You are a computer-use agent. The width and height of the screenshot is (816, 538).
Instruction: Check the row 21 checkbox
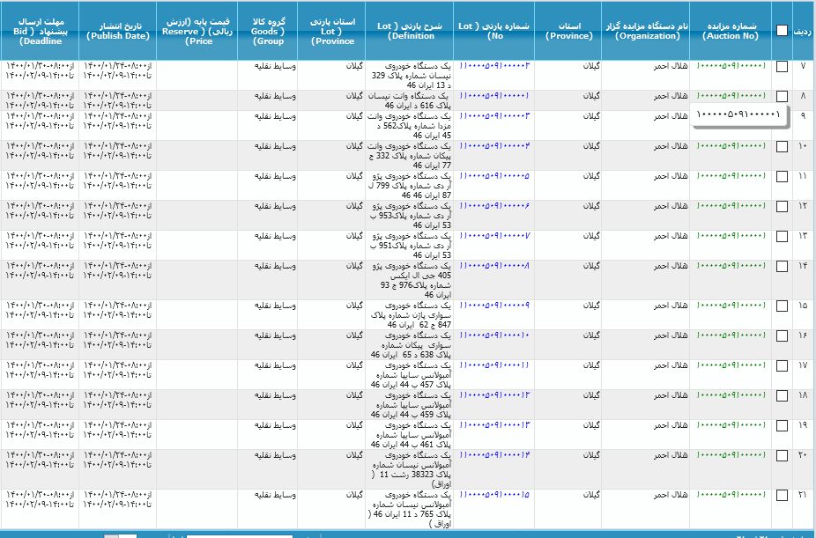(782, 495)
